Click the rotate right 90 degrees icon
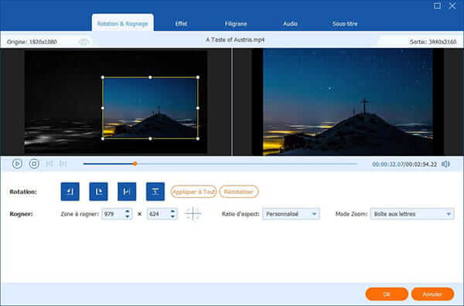464x306 pixels. (x=98, y=192)
